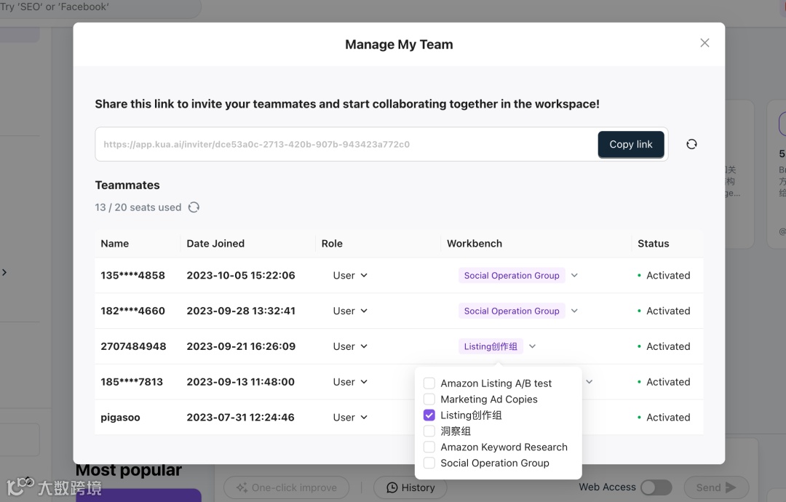Open Role dropdown for pigasoo

(x=350, y=418)
